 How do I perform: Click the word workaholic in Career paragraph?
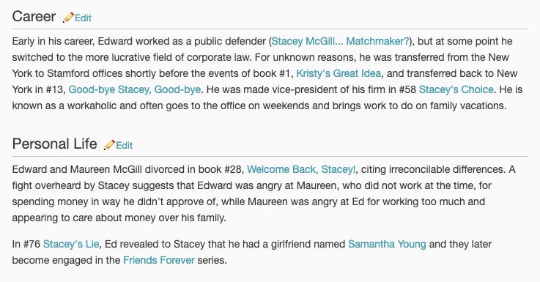(x=92, y=105)
